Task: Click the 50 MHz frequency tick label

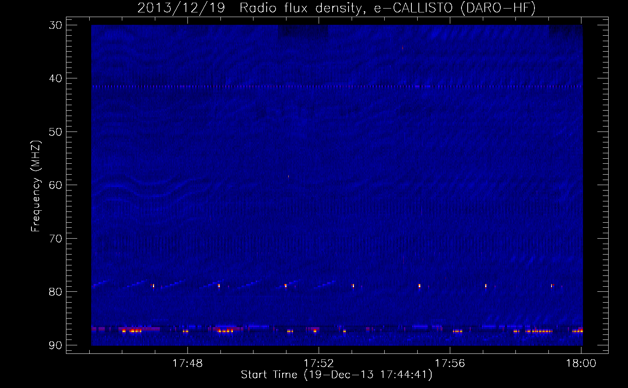Action: point(55,132)
